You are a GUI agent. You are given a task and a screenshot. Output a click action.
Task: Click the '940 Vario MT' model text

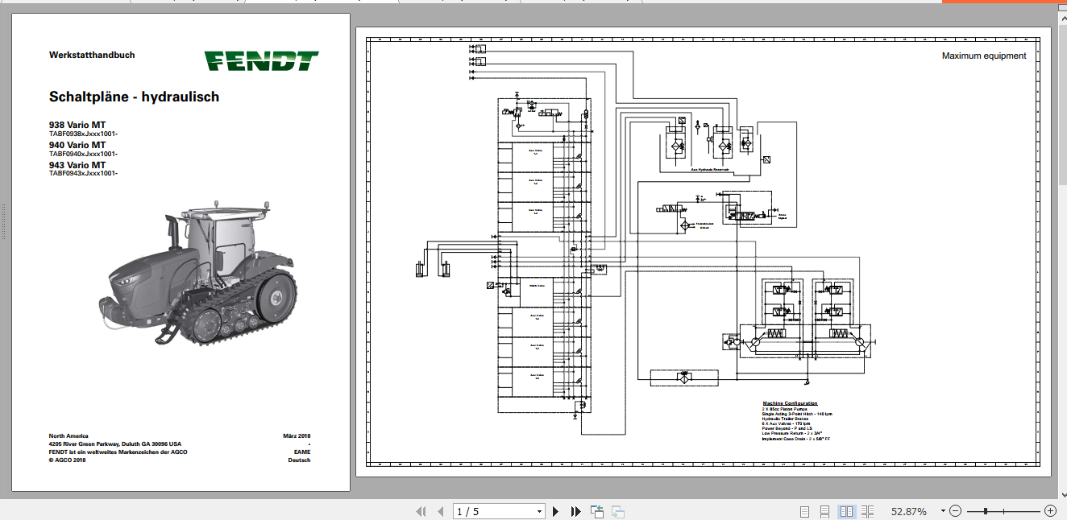77,145
